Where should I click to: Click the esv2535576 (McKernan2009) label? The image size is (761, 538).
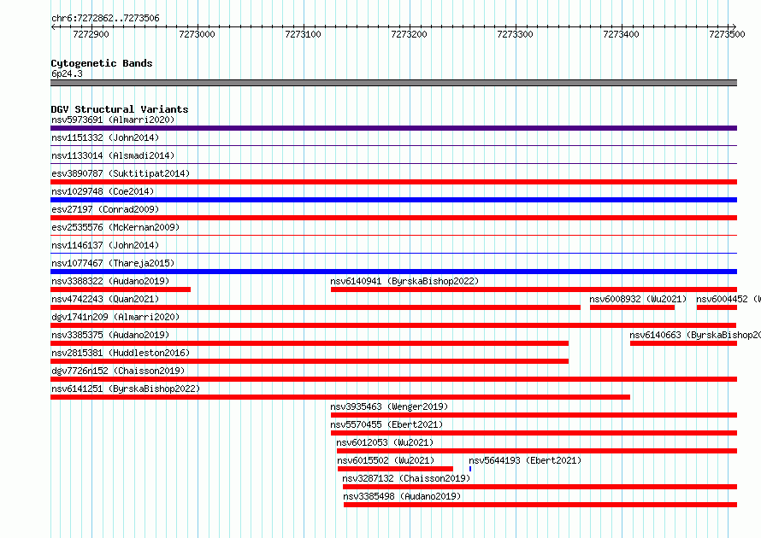pos(115,227)
